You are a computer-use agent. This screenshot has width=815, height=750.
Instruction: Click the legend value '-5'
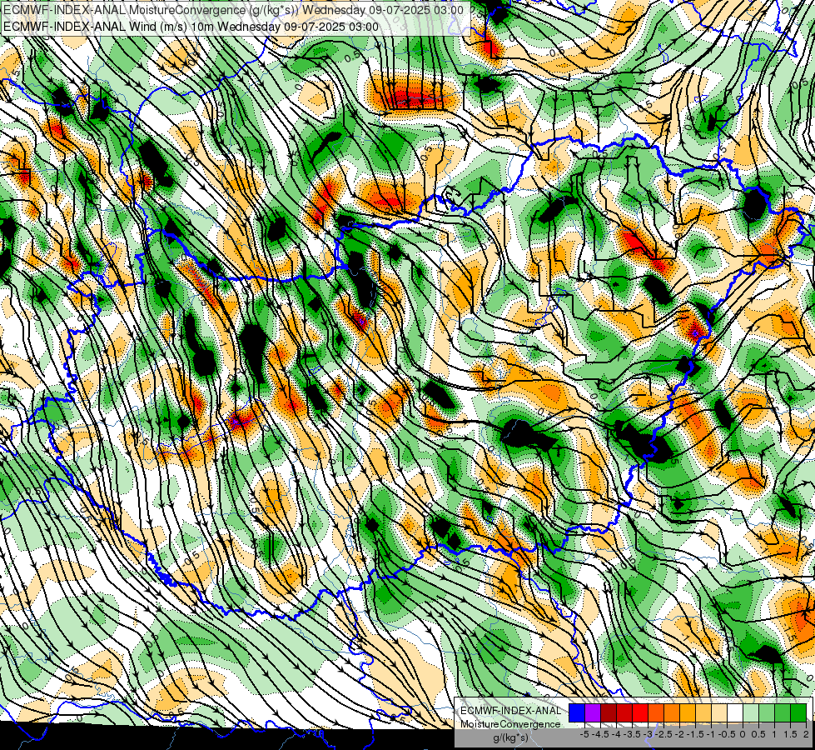point(584,734)
